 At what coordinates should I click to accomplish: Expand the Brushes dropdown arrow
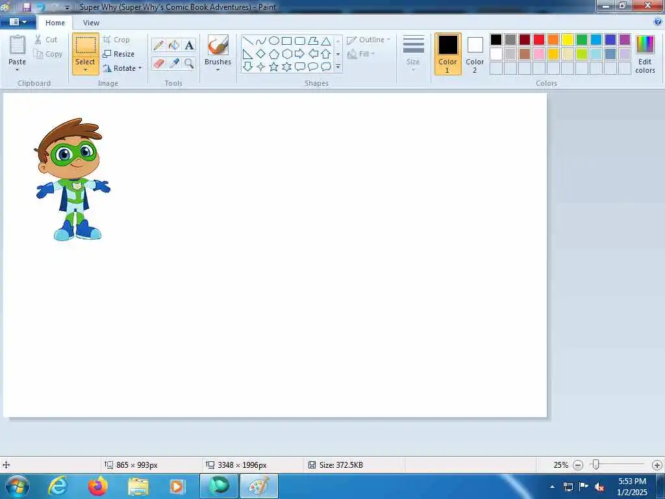click(218, 70)
